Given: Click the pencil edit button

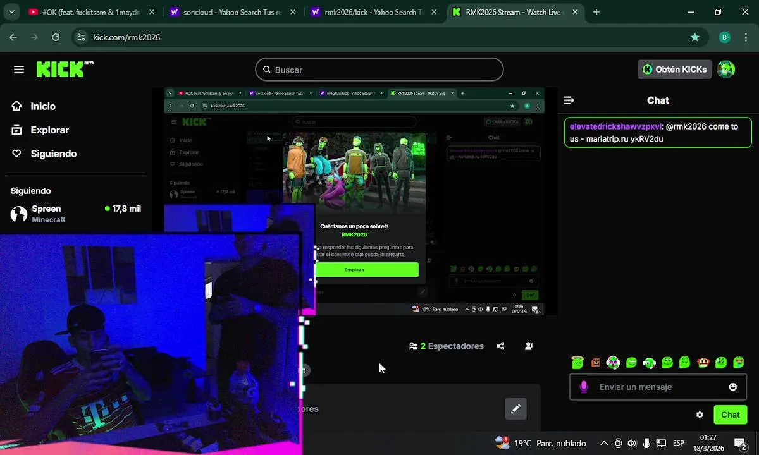Looking at the screenshot, I should [515, 409].
